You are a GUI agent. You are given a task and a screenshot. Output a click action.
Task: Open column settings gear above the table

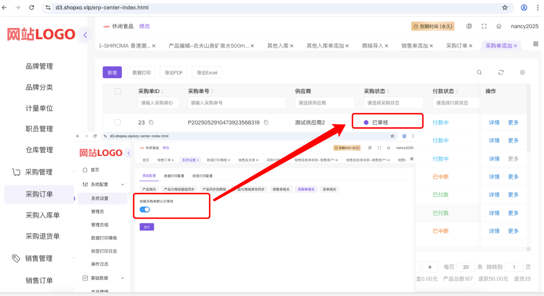coord(522,73)
